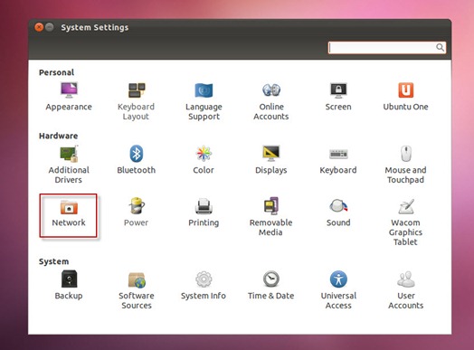This screenshot has height=350, width=474.
Task: Open the Software Sources icon
Action: click(x=137, y=279)
